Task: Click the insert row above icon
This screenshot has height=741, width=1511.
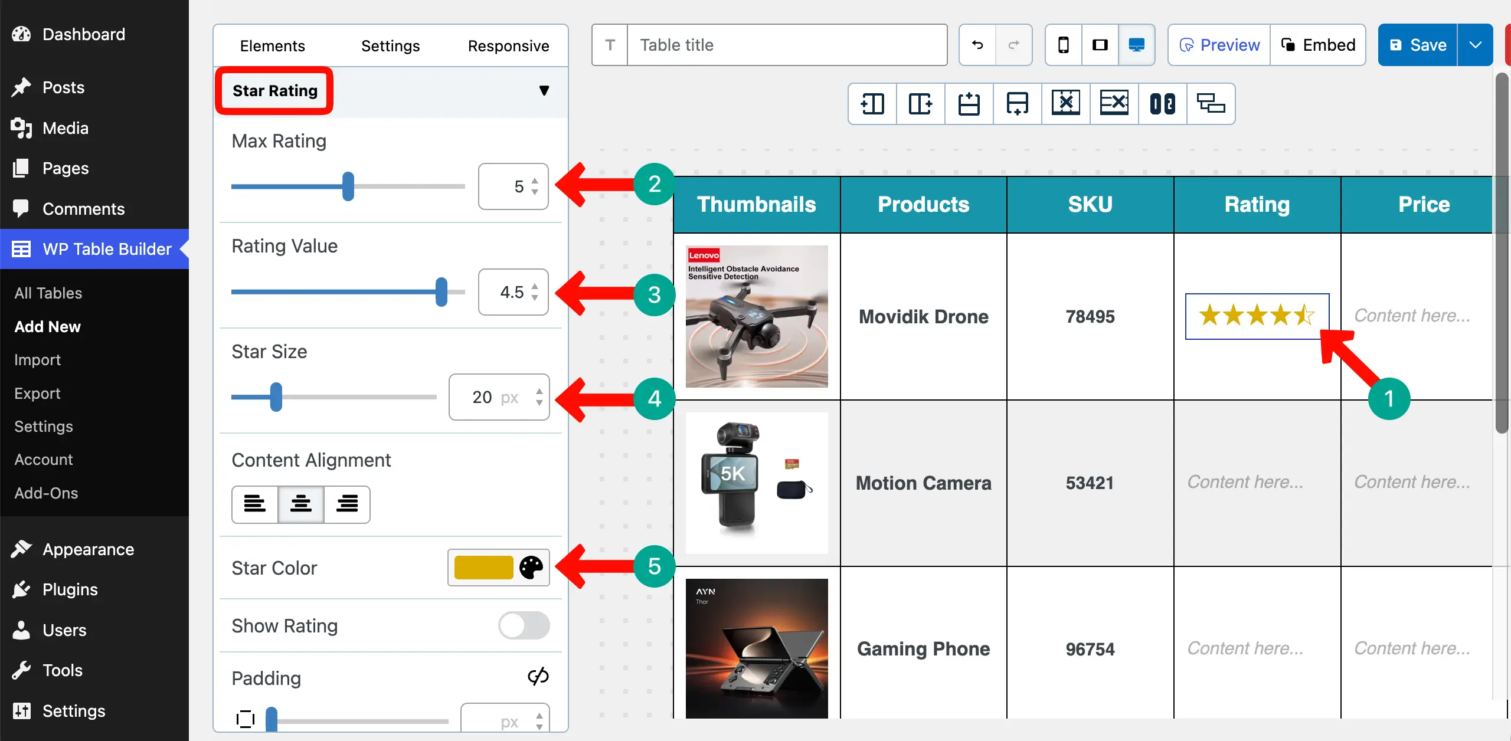Action: (x=969, y=103)
